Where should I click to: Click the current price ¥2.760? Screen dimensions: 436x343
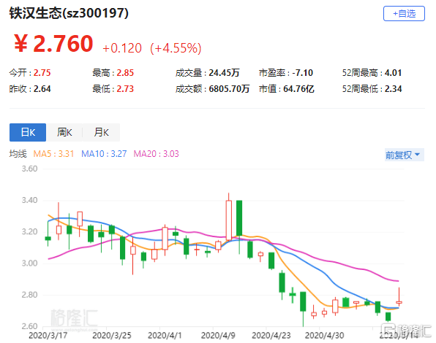[x=53, y=44]
